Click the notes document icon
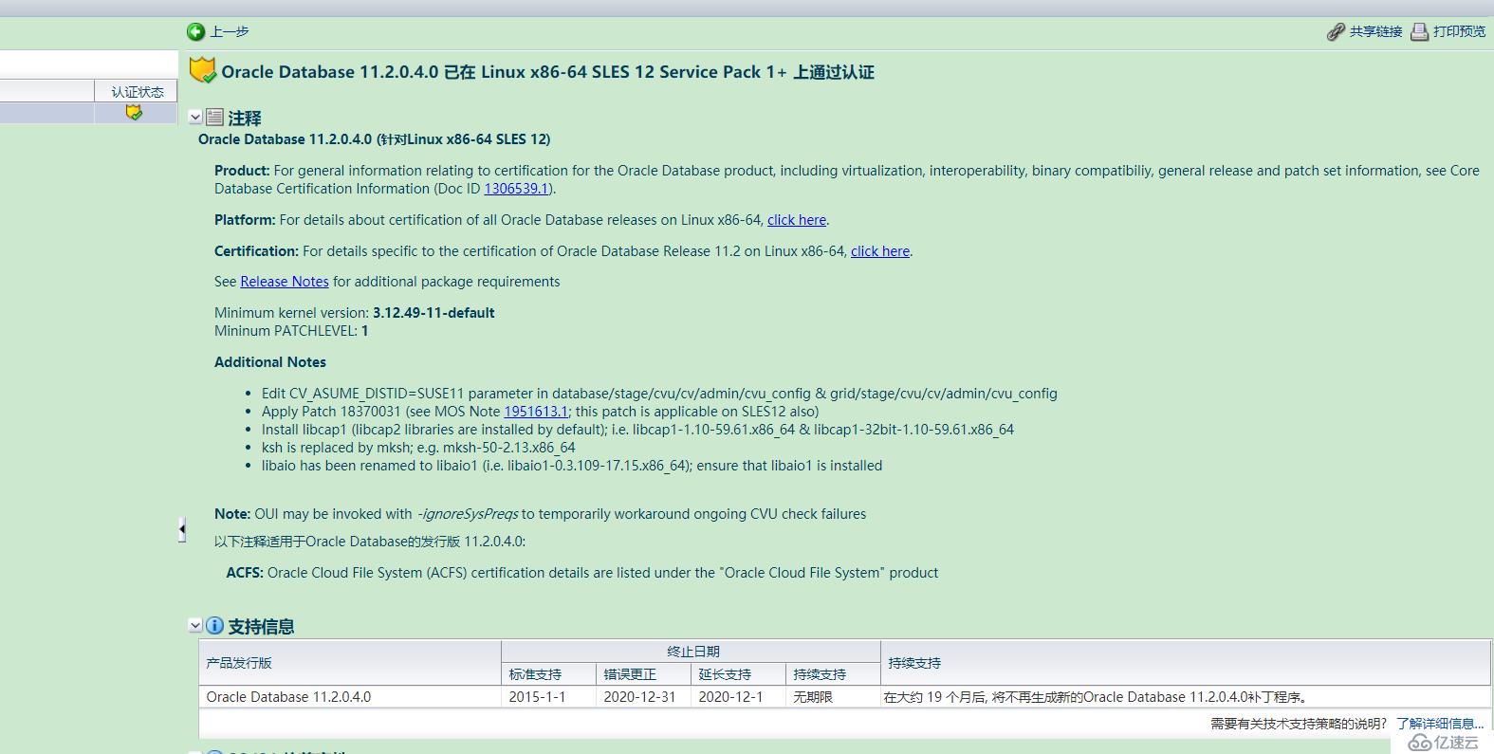The image size is (1494, 754). (x=215, y=117)
